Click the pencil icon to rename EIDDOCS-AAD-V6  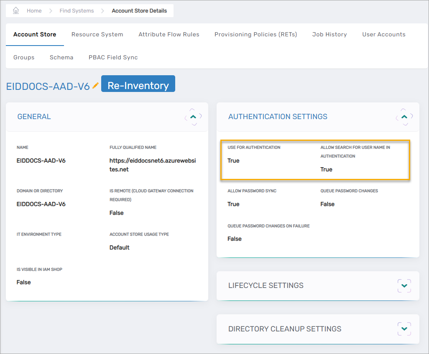click(96, 84)
